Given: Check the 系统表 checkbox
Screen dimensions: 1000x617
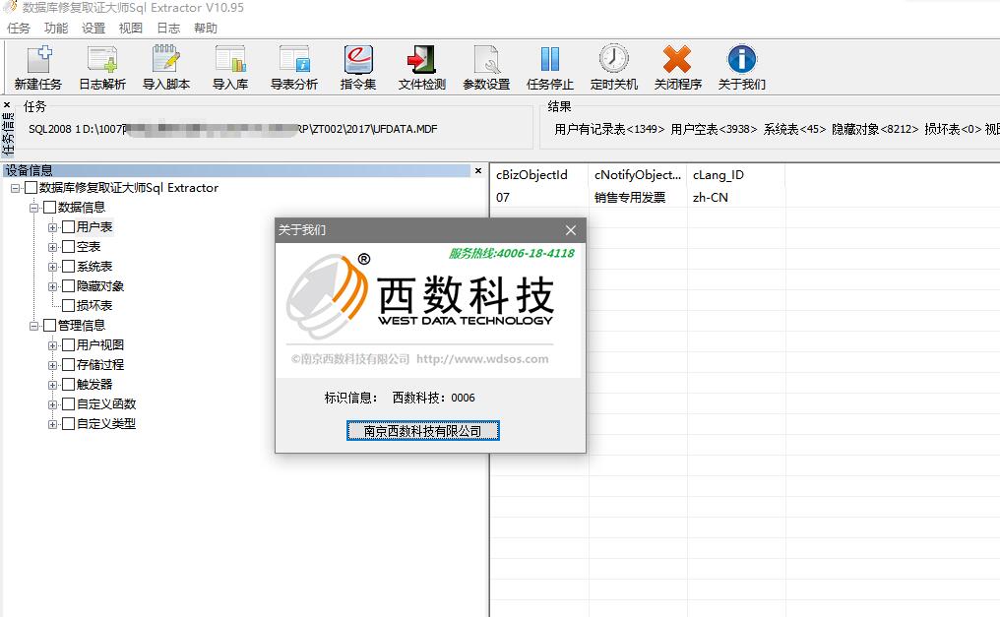Looking at the screenshot, I should tap(68, 267).
